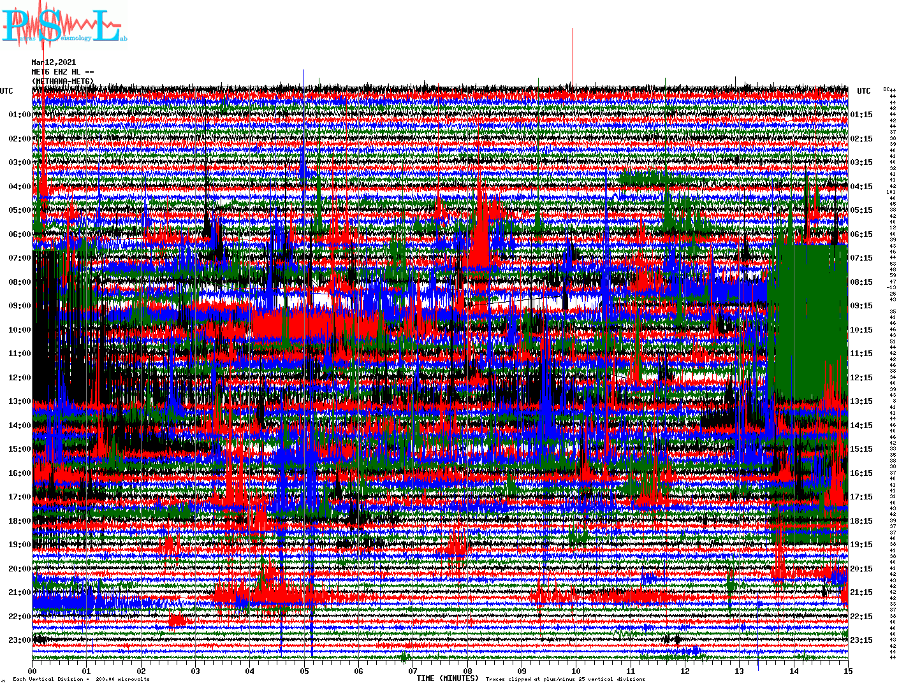The height and width of the screenshot is (688, 899).
Task: Select the Mar12,2021 date label
Action: 54,62
